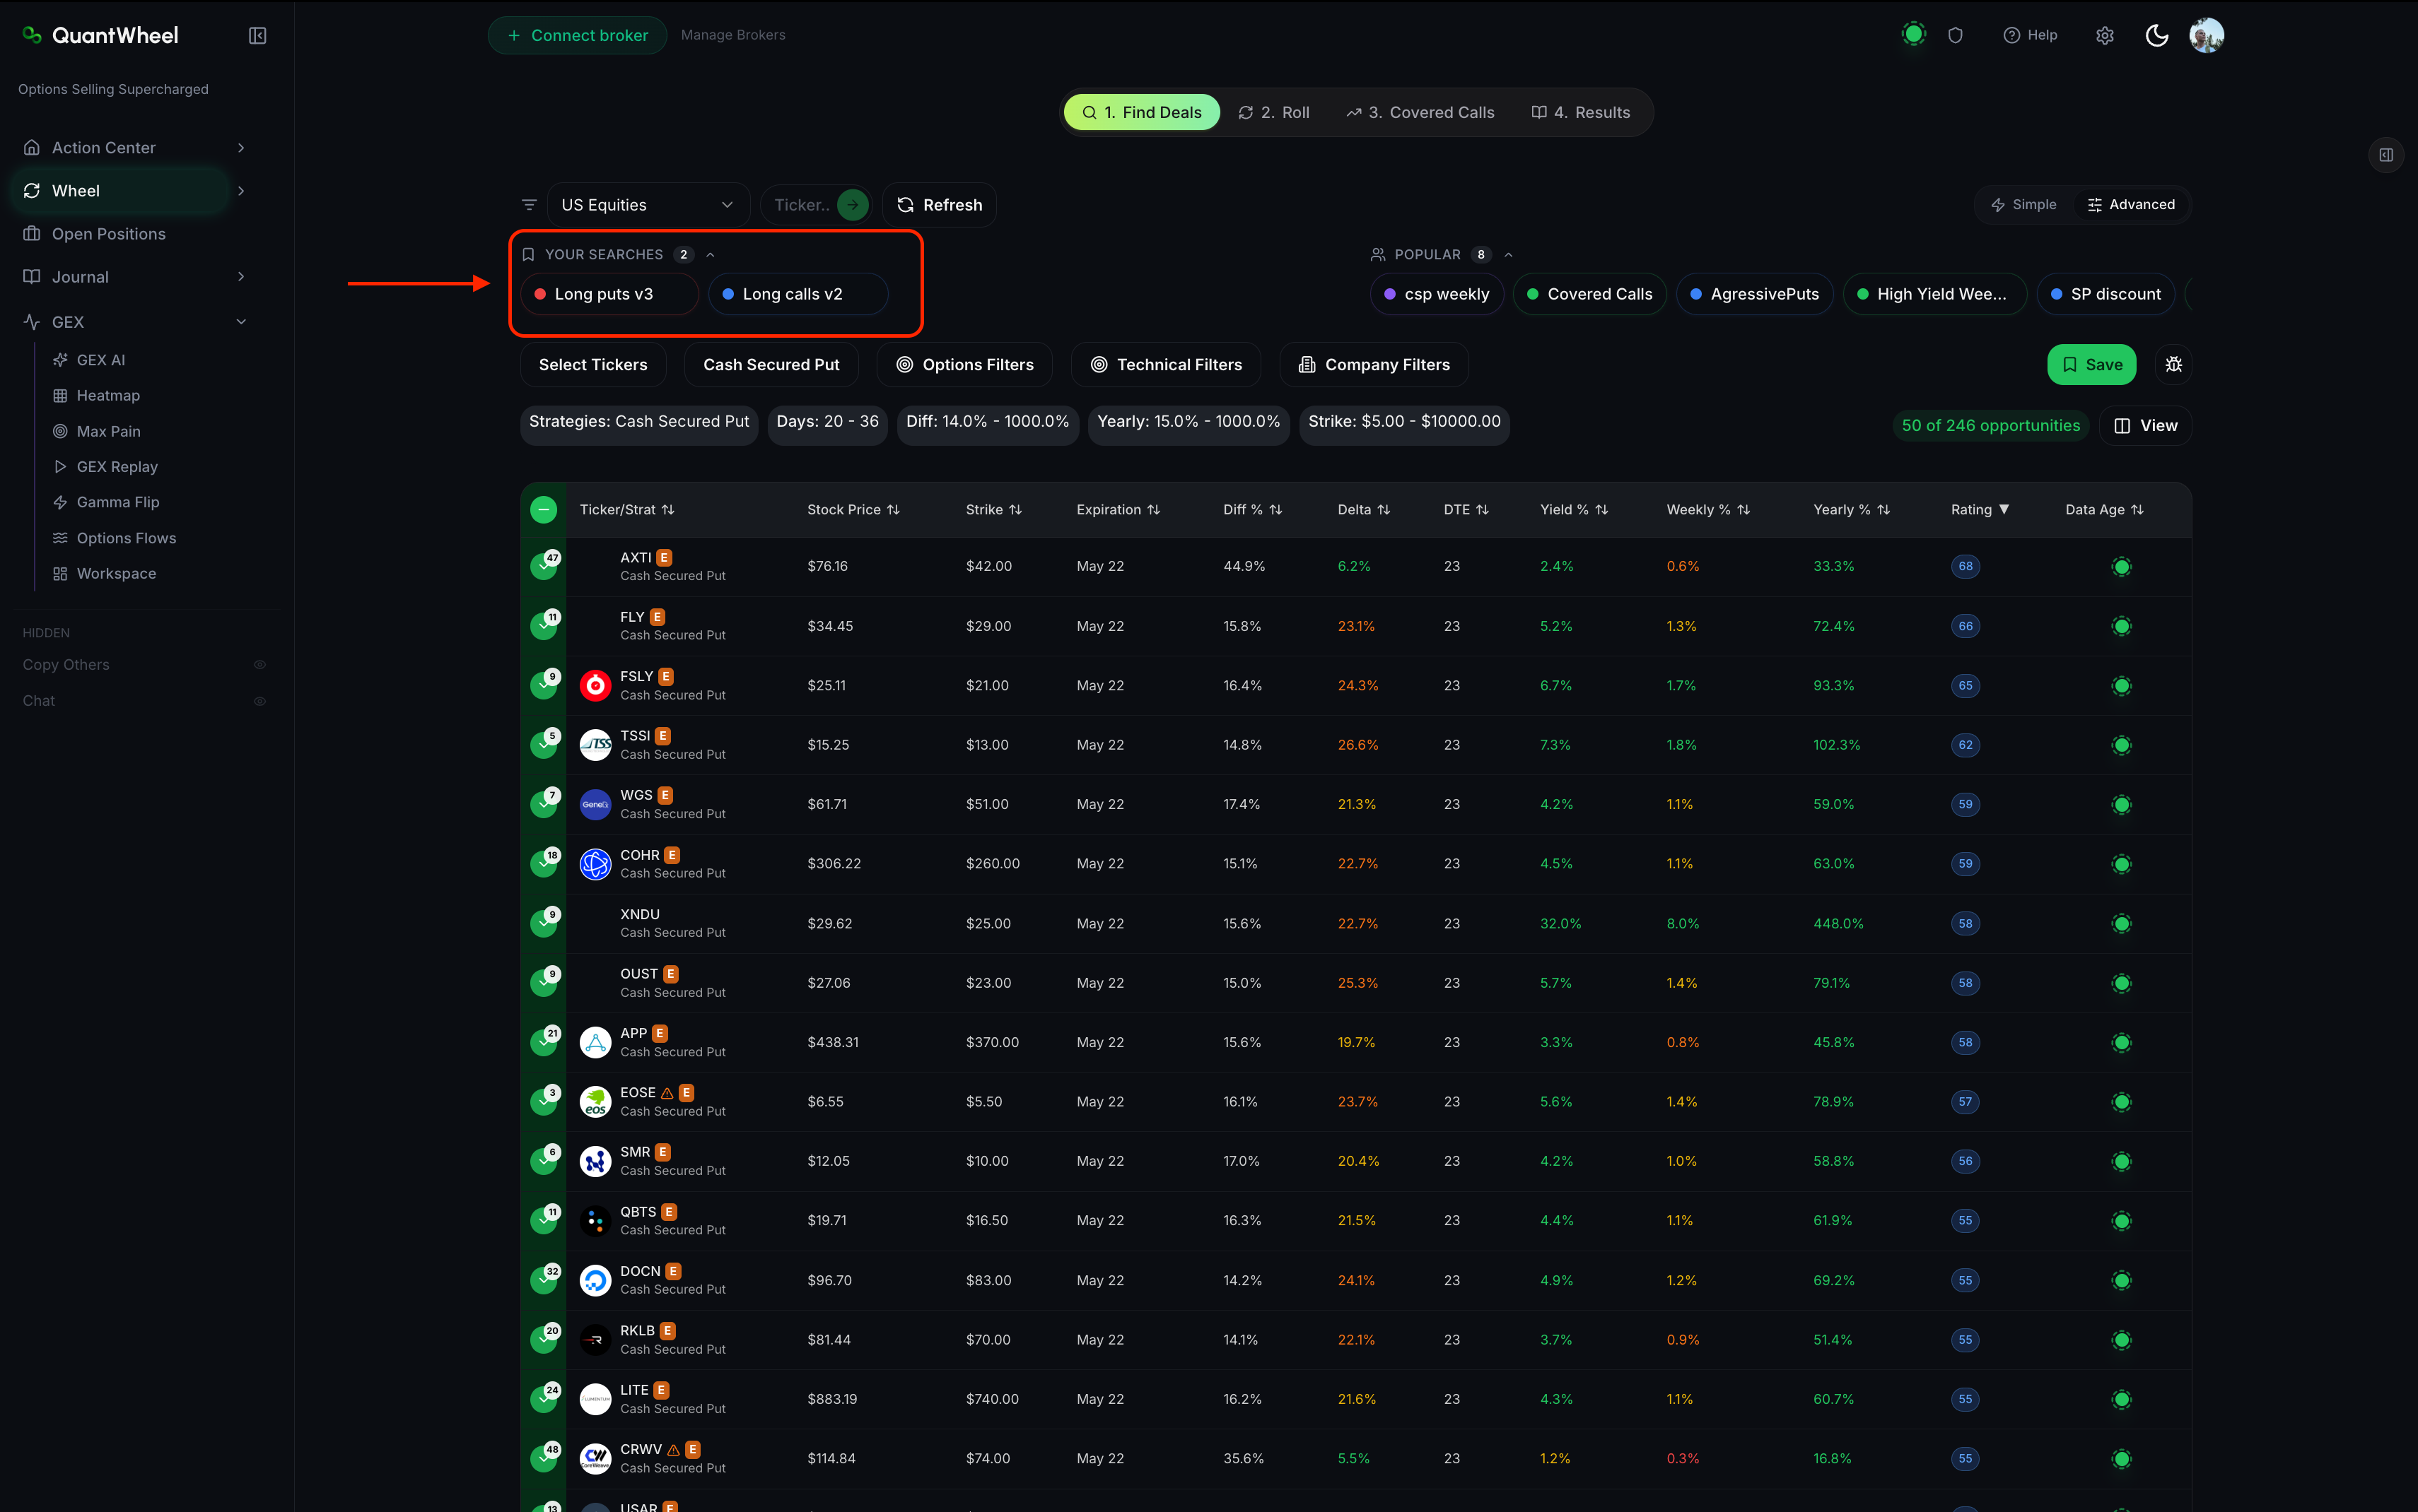This screenshot has height=1512, width=2418.
Task: Click the Connect broker button
Action: [x=577, y=36]
